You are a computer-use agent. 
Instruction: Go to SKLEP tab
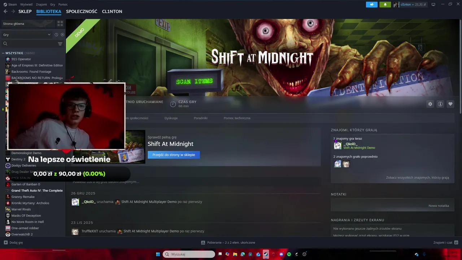point(25,12)
